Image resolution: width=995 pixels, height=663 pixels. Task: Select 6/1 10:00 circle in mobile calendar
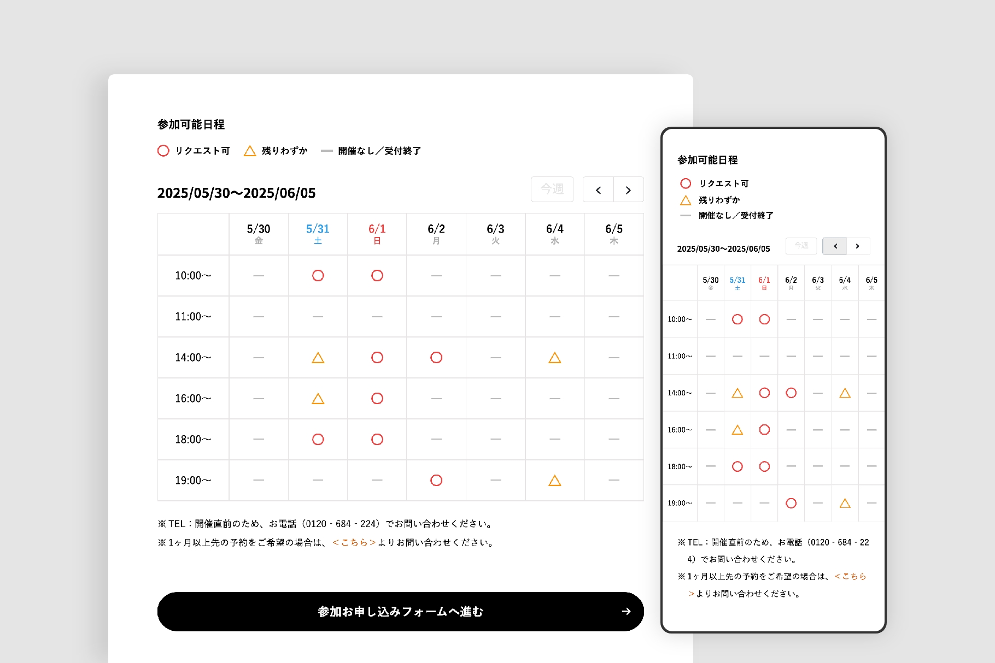[x=764, y=319]
